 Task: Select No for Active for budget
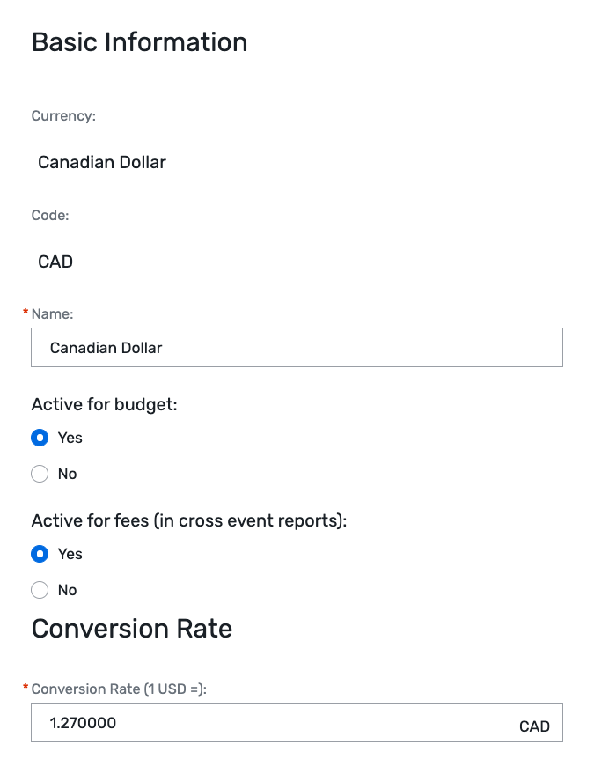(x=40, y=474)
